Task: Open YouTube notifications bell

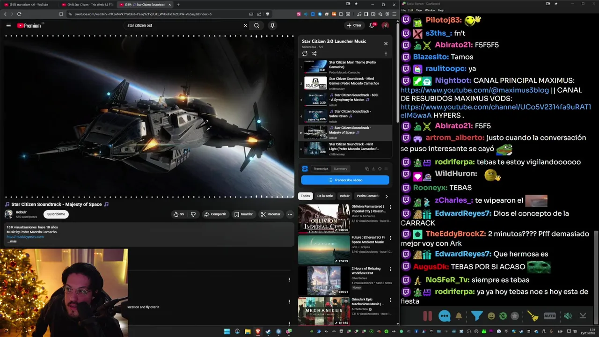Action: tap(372, 25)
